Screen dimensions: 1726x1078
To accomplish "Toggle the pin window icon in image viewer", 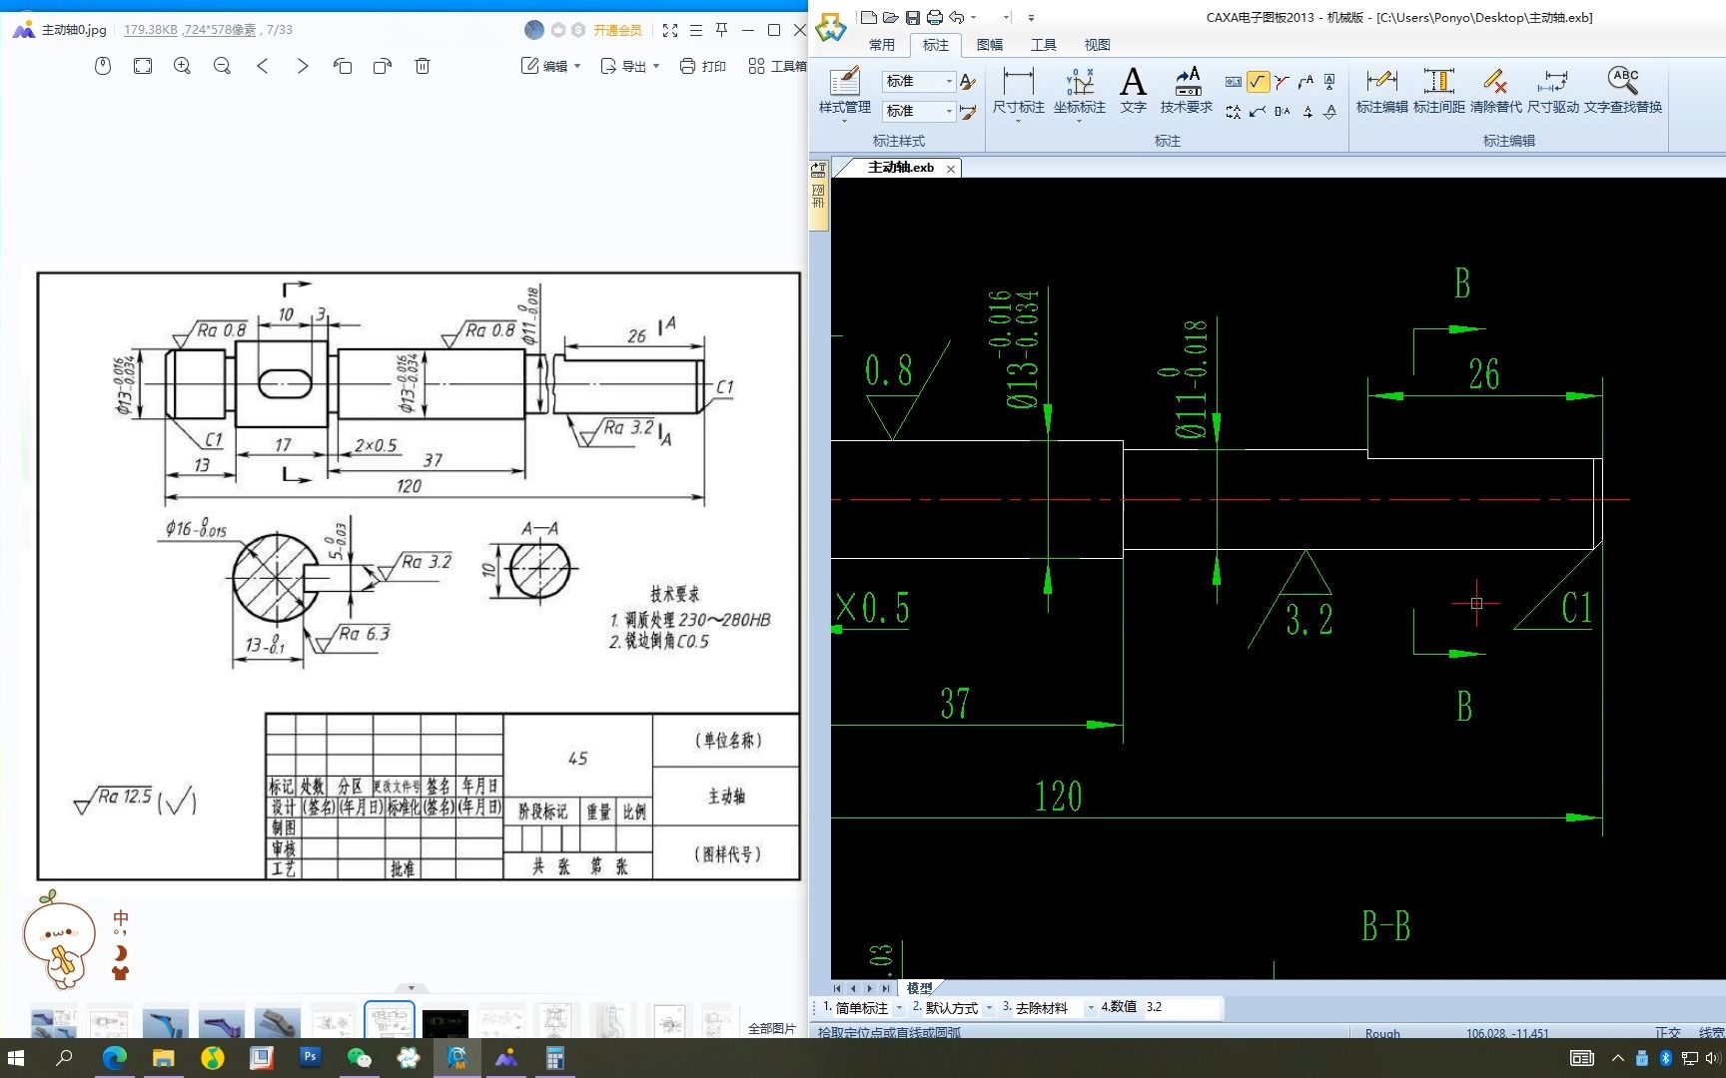I will (721, 30).
